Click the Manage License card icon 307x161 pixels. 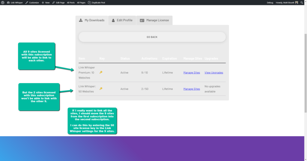142,20
